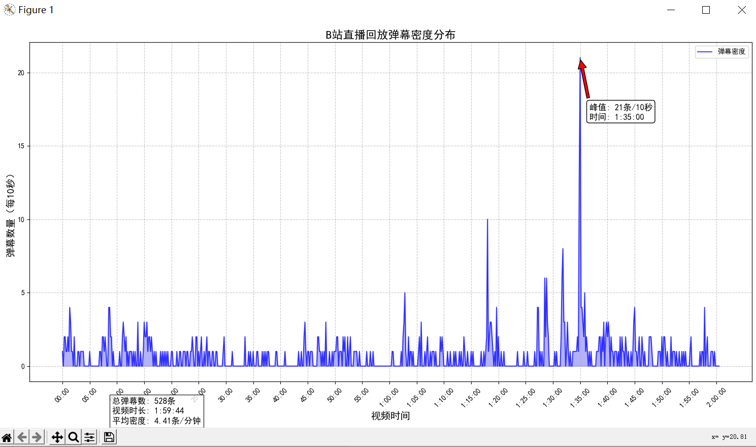Screen dimensions: 756x447
Task: Click the data spike reaching 8 near 1:32:00
Action: pyautogui.click(x=563, y=249)
